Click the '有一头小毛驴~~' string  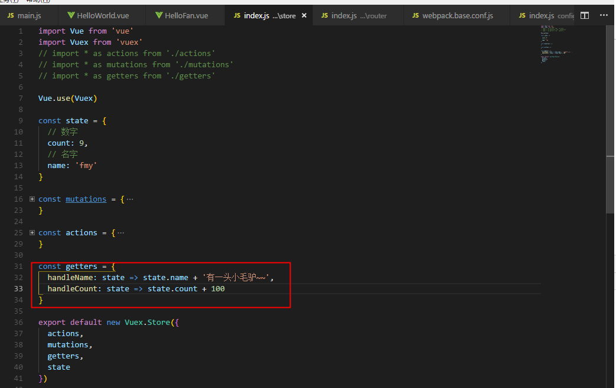pyautogui.click(x=236, y=278)
